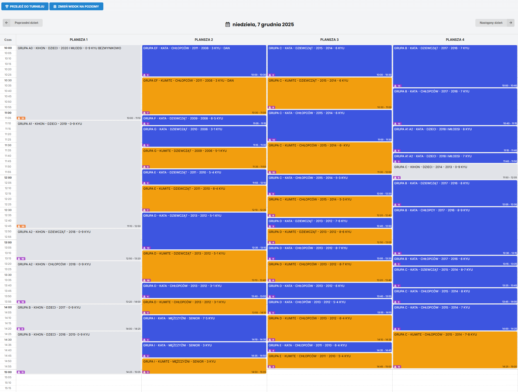Select GRUPA E KATA CHŁOPCÓW 6-4 KYU
Viewport: 518px width, 392px height.
point(330,347)
